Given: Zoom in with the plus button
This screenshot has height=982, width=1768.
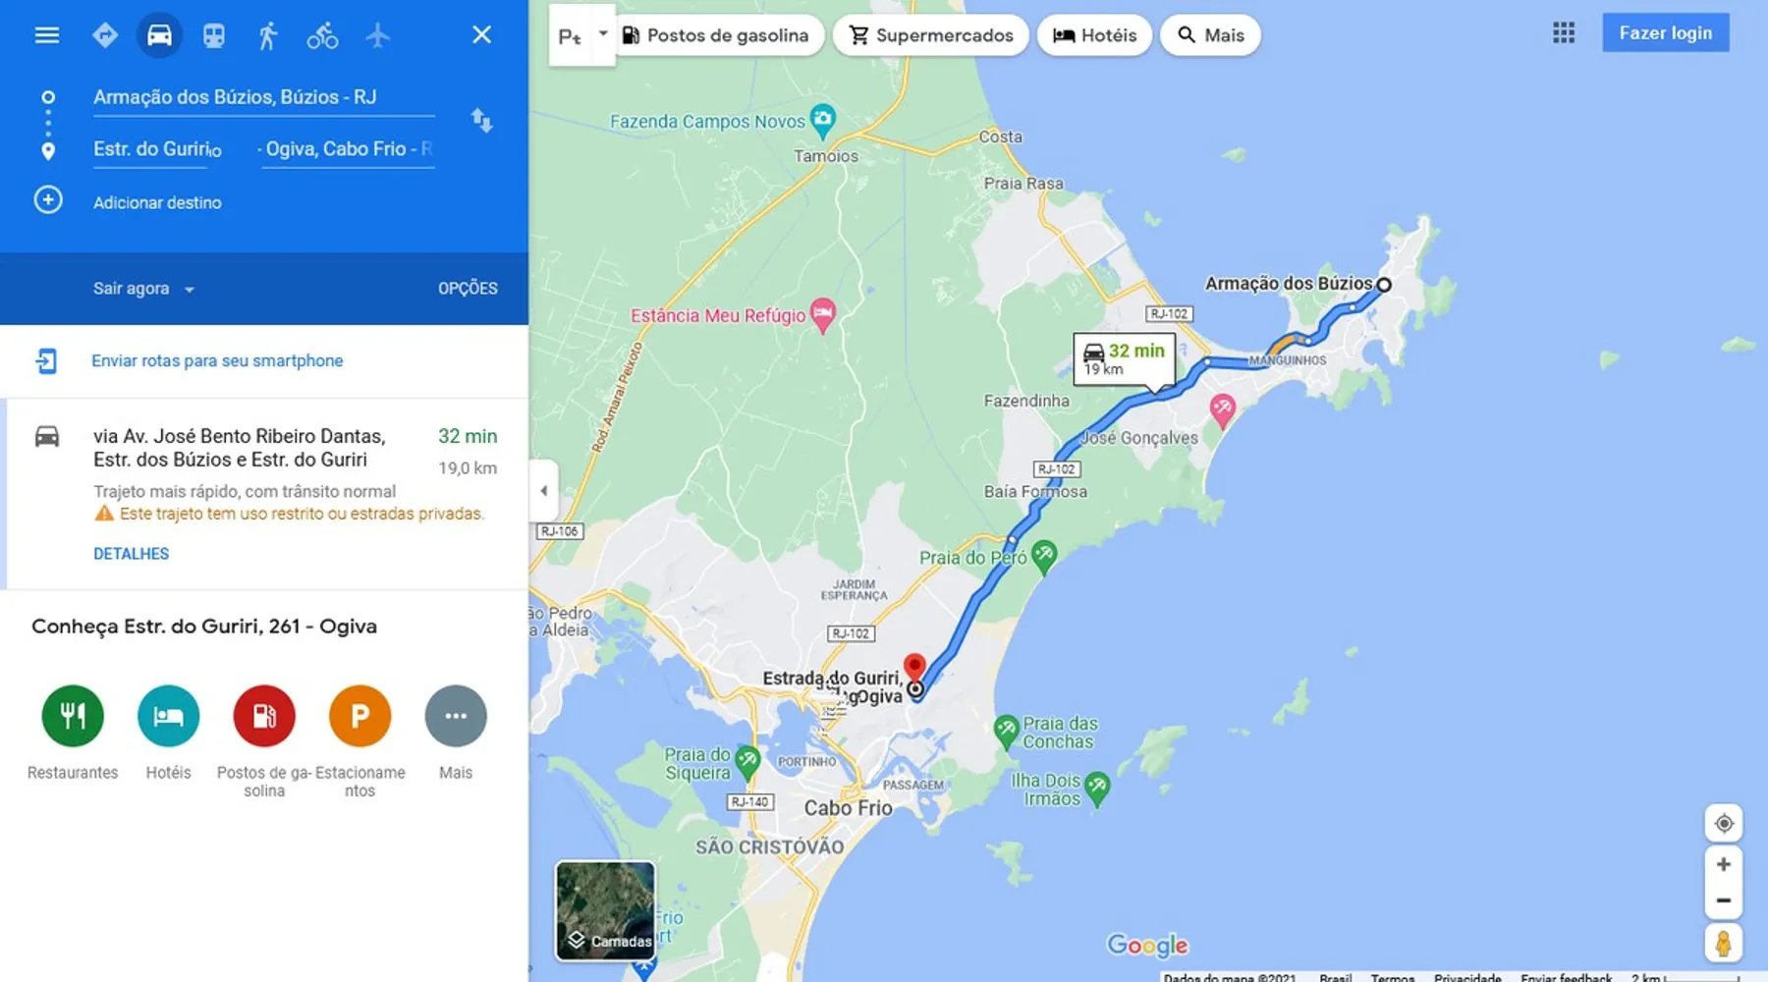Looking at the screenshot, I should (x=1724, y=864).
